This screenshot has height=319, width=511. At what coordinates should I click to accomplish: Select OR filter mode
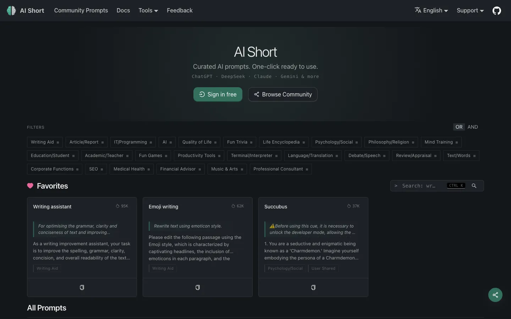point(459,127)
